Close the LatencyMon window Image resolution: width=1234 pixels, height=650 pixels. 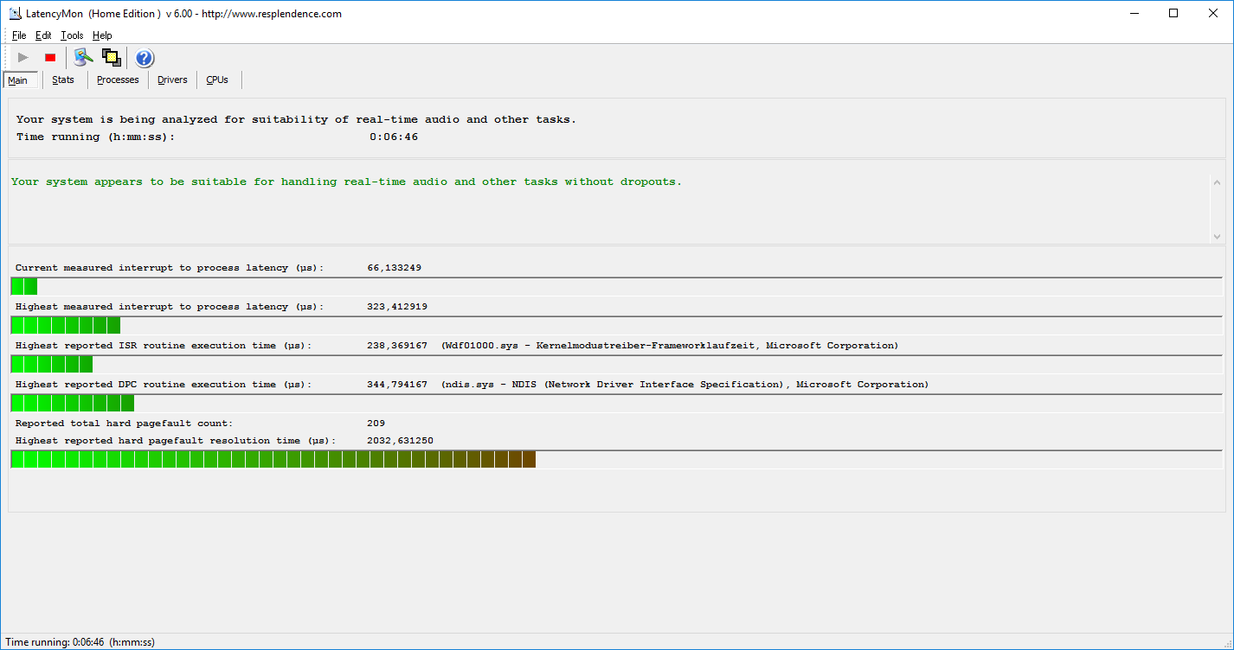pos(1214,13)
